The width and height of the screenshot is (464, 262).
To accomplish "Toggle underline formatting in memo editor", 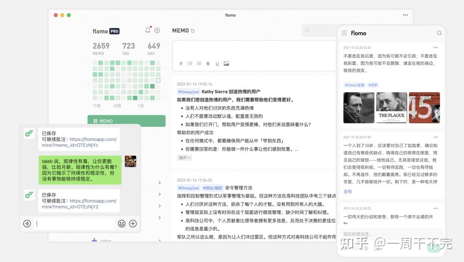I will [x=217, y=63].
